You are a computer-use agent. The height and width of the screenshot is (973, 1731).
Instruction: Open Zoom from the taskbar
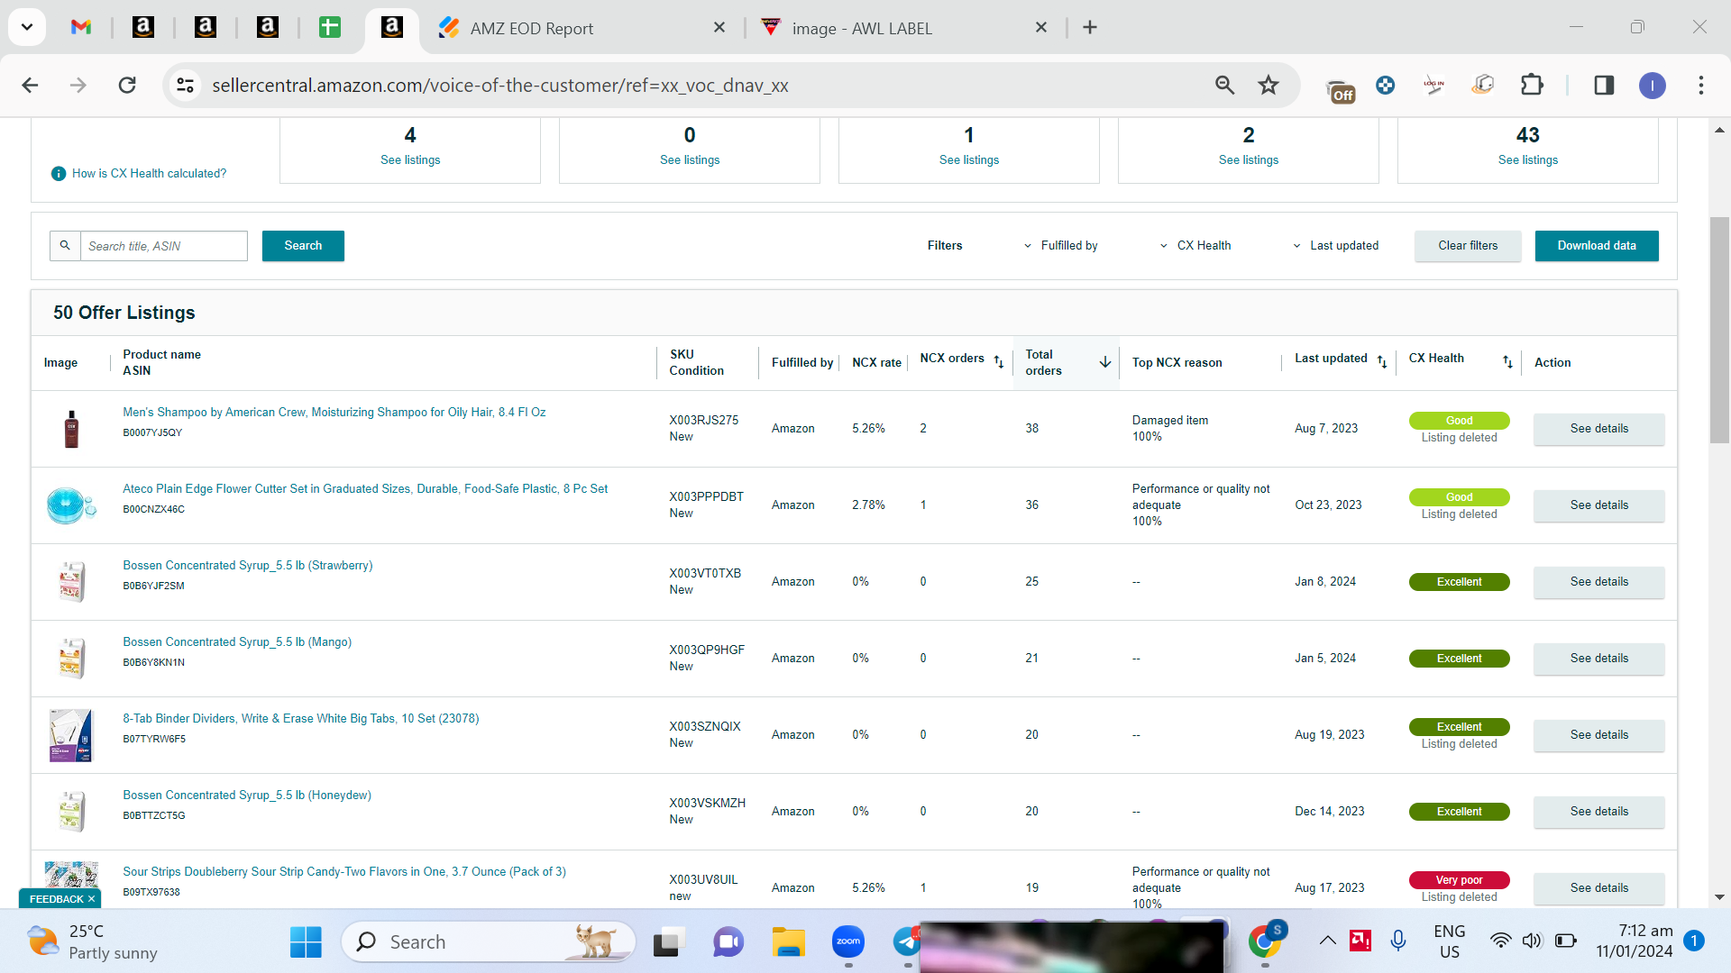pos(848,942)
